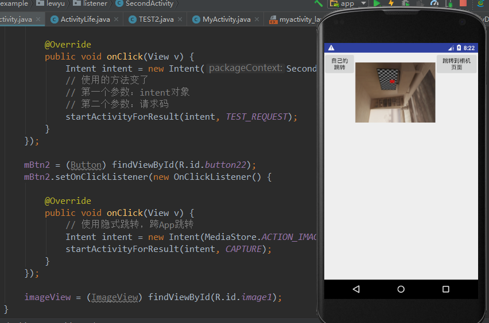Tap the 跳转到相机页面 button in emulator

456,64
